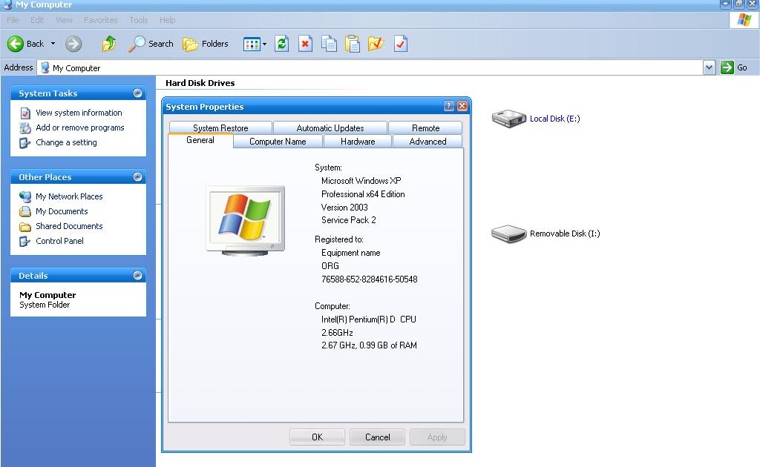Click the green Refresh toolbar icon
Image resolution: width=760 pixels, height=467 pixels.
coord(281,44)
